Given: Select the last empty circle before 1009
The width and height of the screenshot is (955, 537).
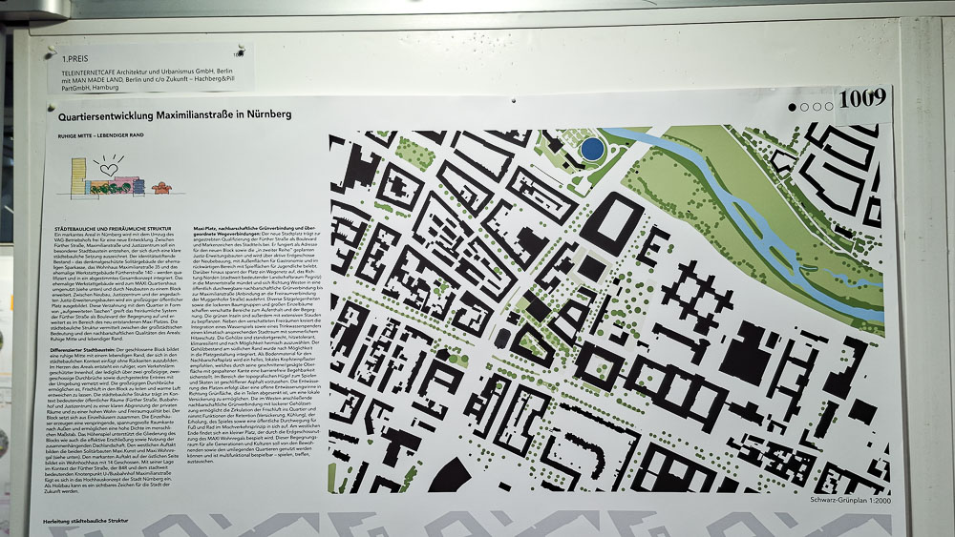Looking at the screenshot, I should click(828, 107).
